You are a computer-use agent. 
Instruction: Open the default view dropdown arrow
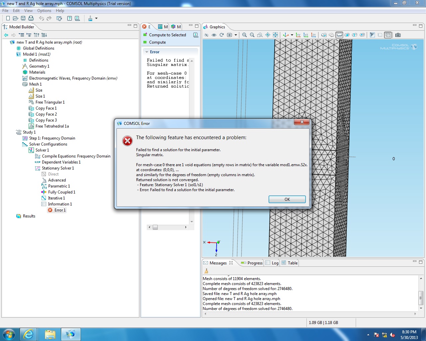[x=292, y=35]
